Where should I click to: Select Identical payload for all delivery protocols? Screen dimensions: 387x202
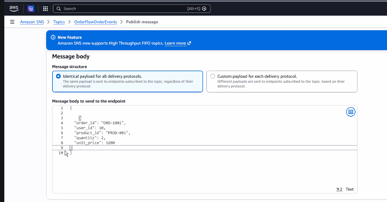[127, 81]
